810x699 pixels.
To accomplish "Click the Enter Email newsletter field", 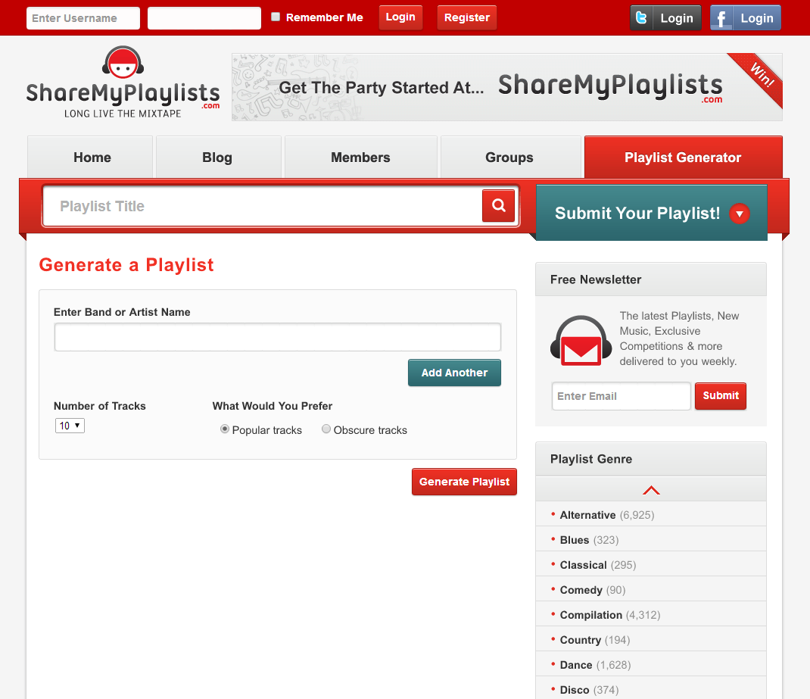I will 621,396.
